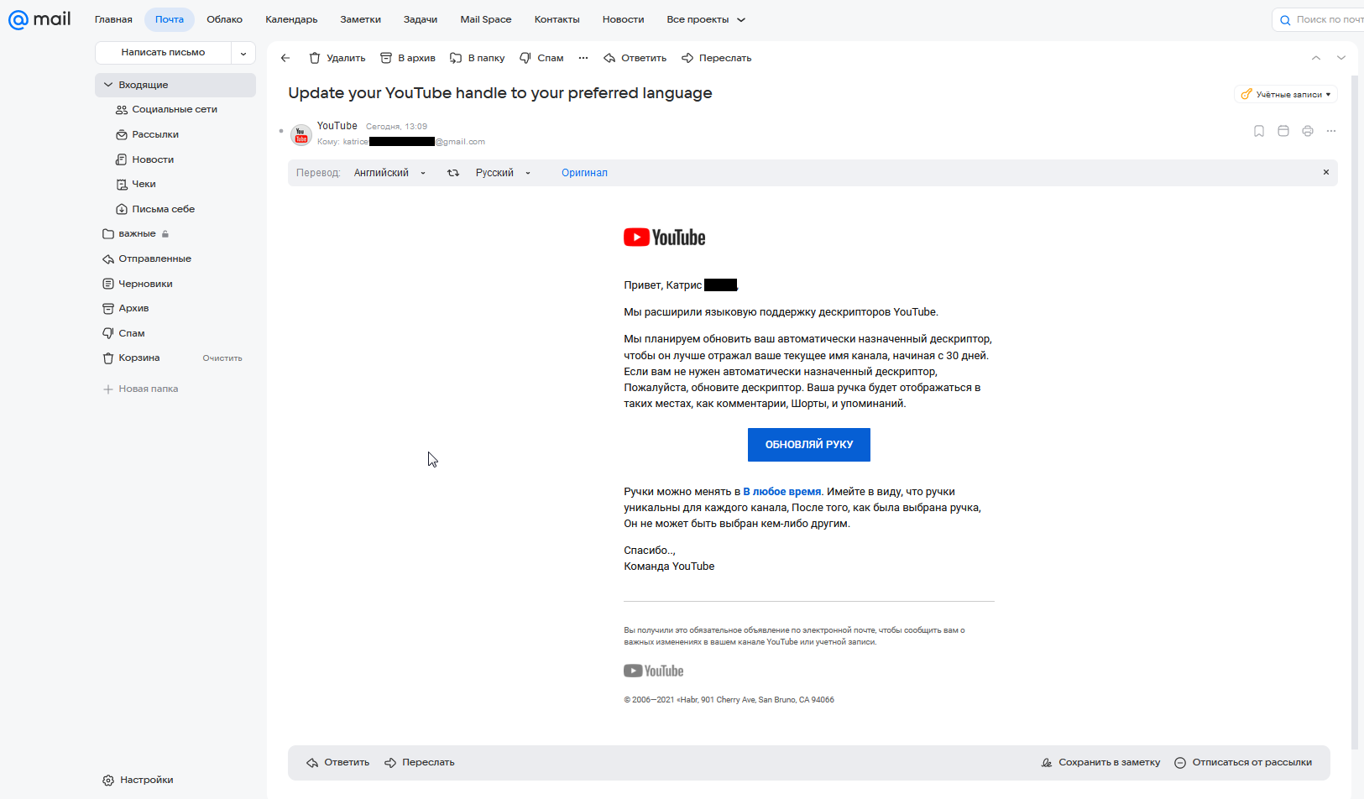Click the mail search field

point(1320,19)
